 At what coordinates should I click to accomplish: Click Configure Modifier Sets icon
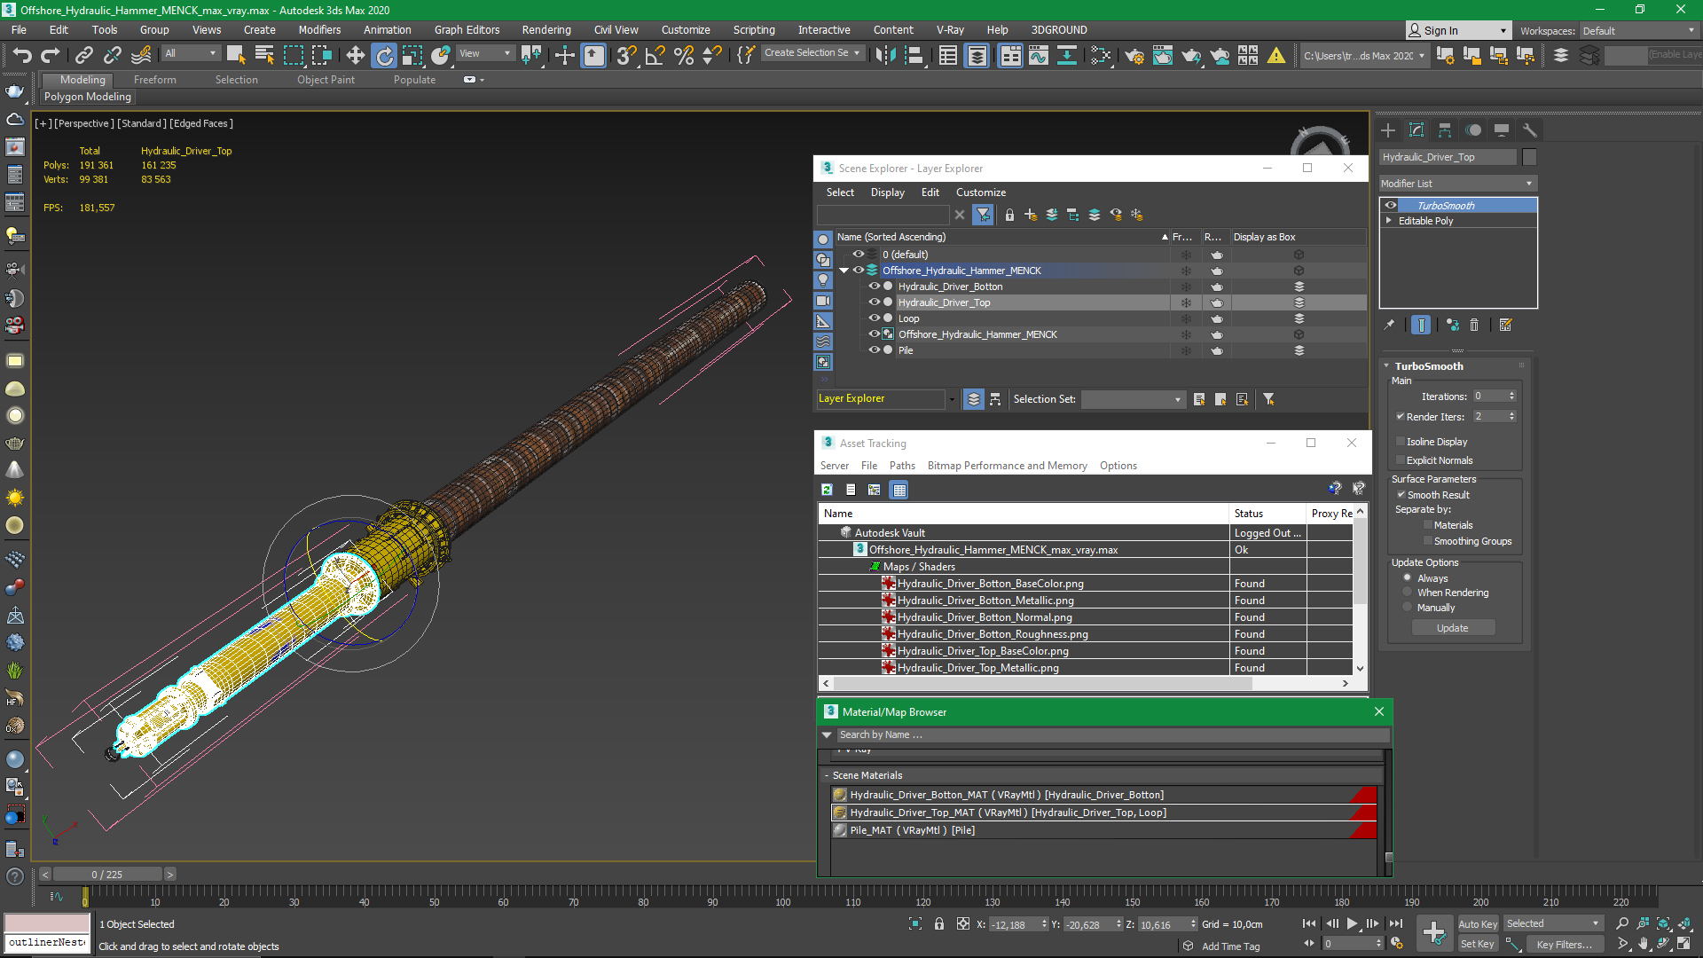click(1505, 326)
